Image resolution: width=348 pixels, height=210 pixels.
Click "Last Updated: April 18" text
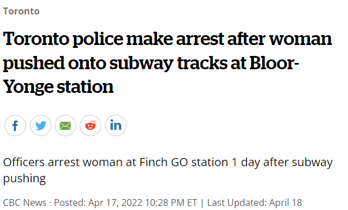[255, 202]
